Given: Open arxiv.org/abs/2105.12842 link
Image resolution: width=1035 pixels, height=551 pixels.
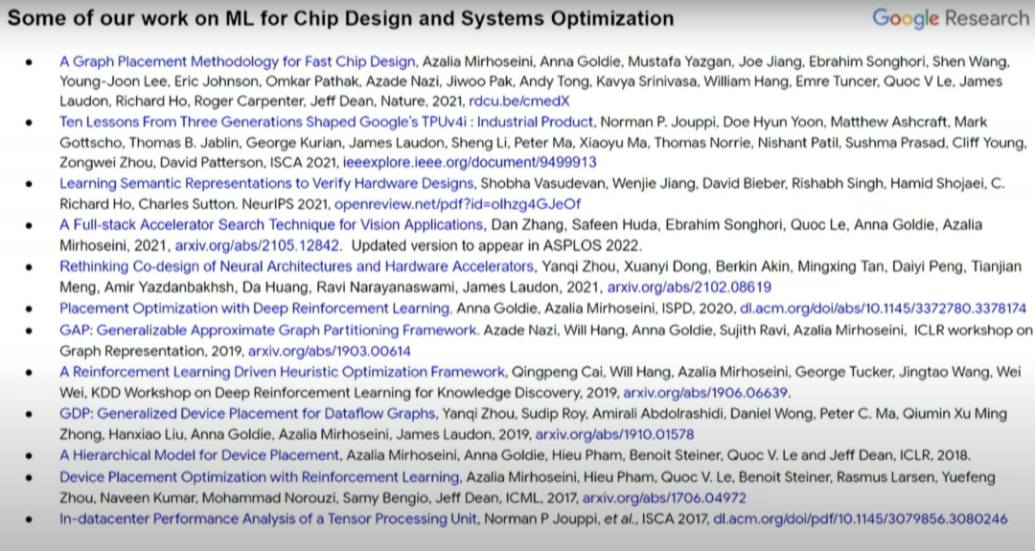Looking at the screenshot, I should pos(258,246).
